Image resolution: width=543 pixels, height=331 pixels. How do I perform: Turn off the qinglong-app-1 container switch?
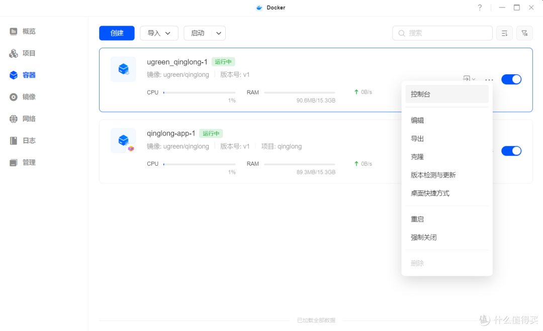[x=511, y=151]
